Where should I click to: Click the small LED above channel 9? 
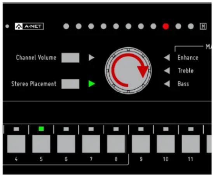pos(141,129)
